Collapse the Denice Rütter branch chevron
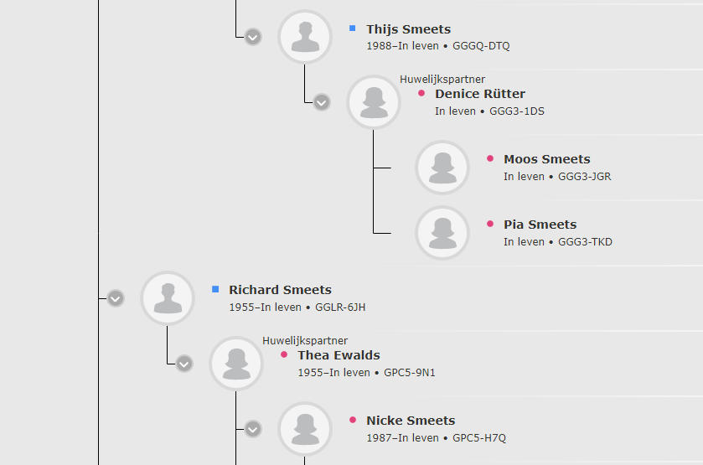 (x=322, y=102)
